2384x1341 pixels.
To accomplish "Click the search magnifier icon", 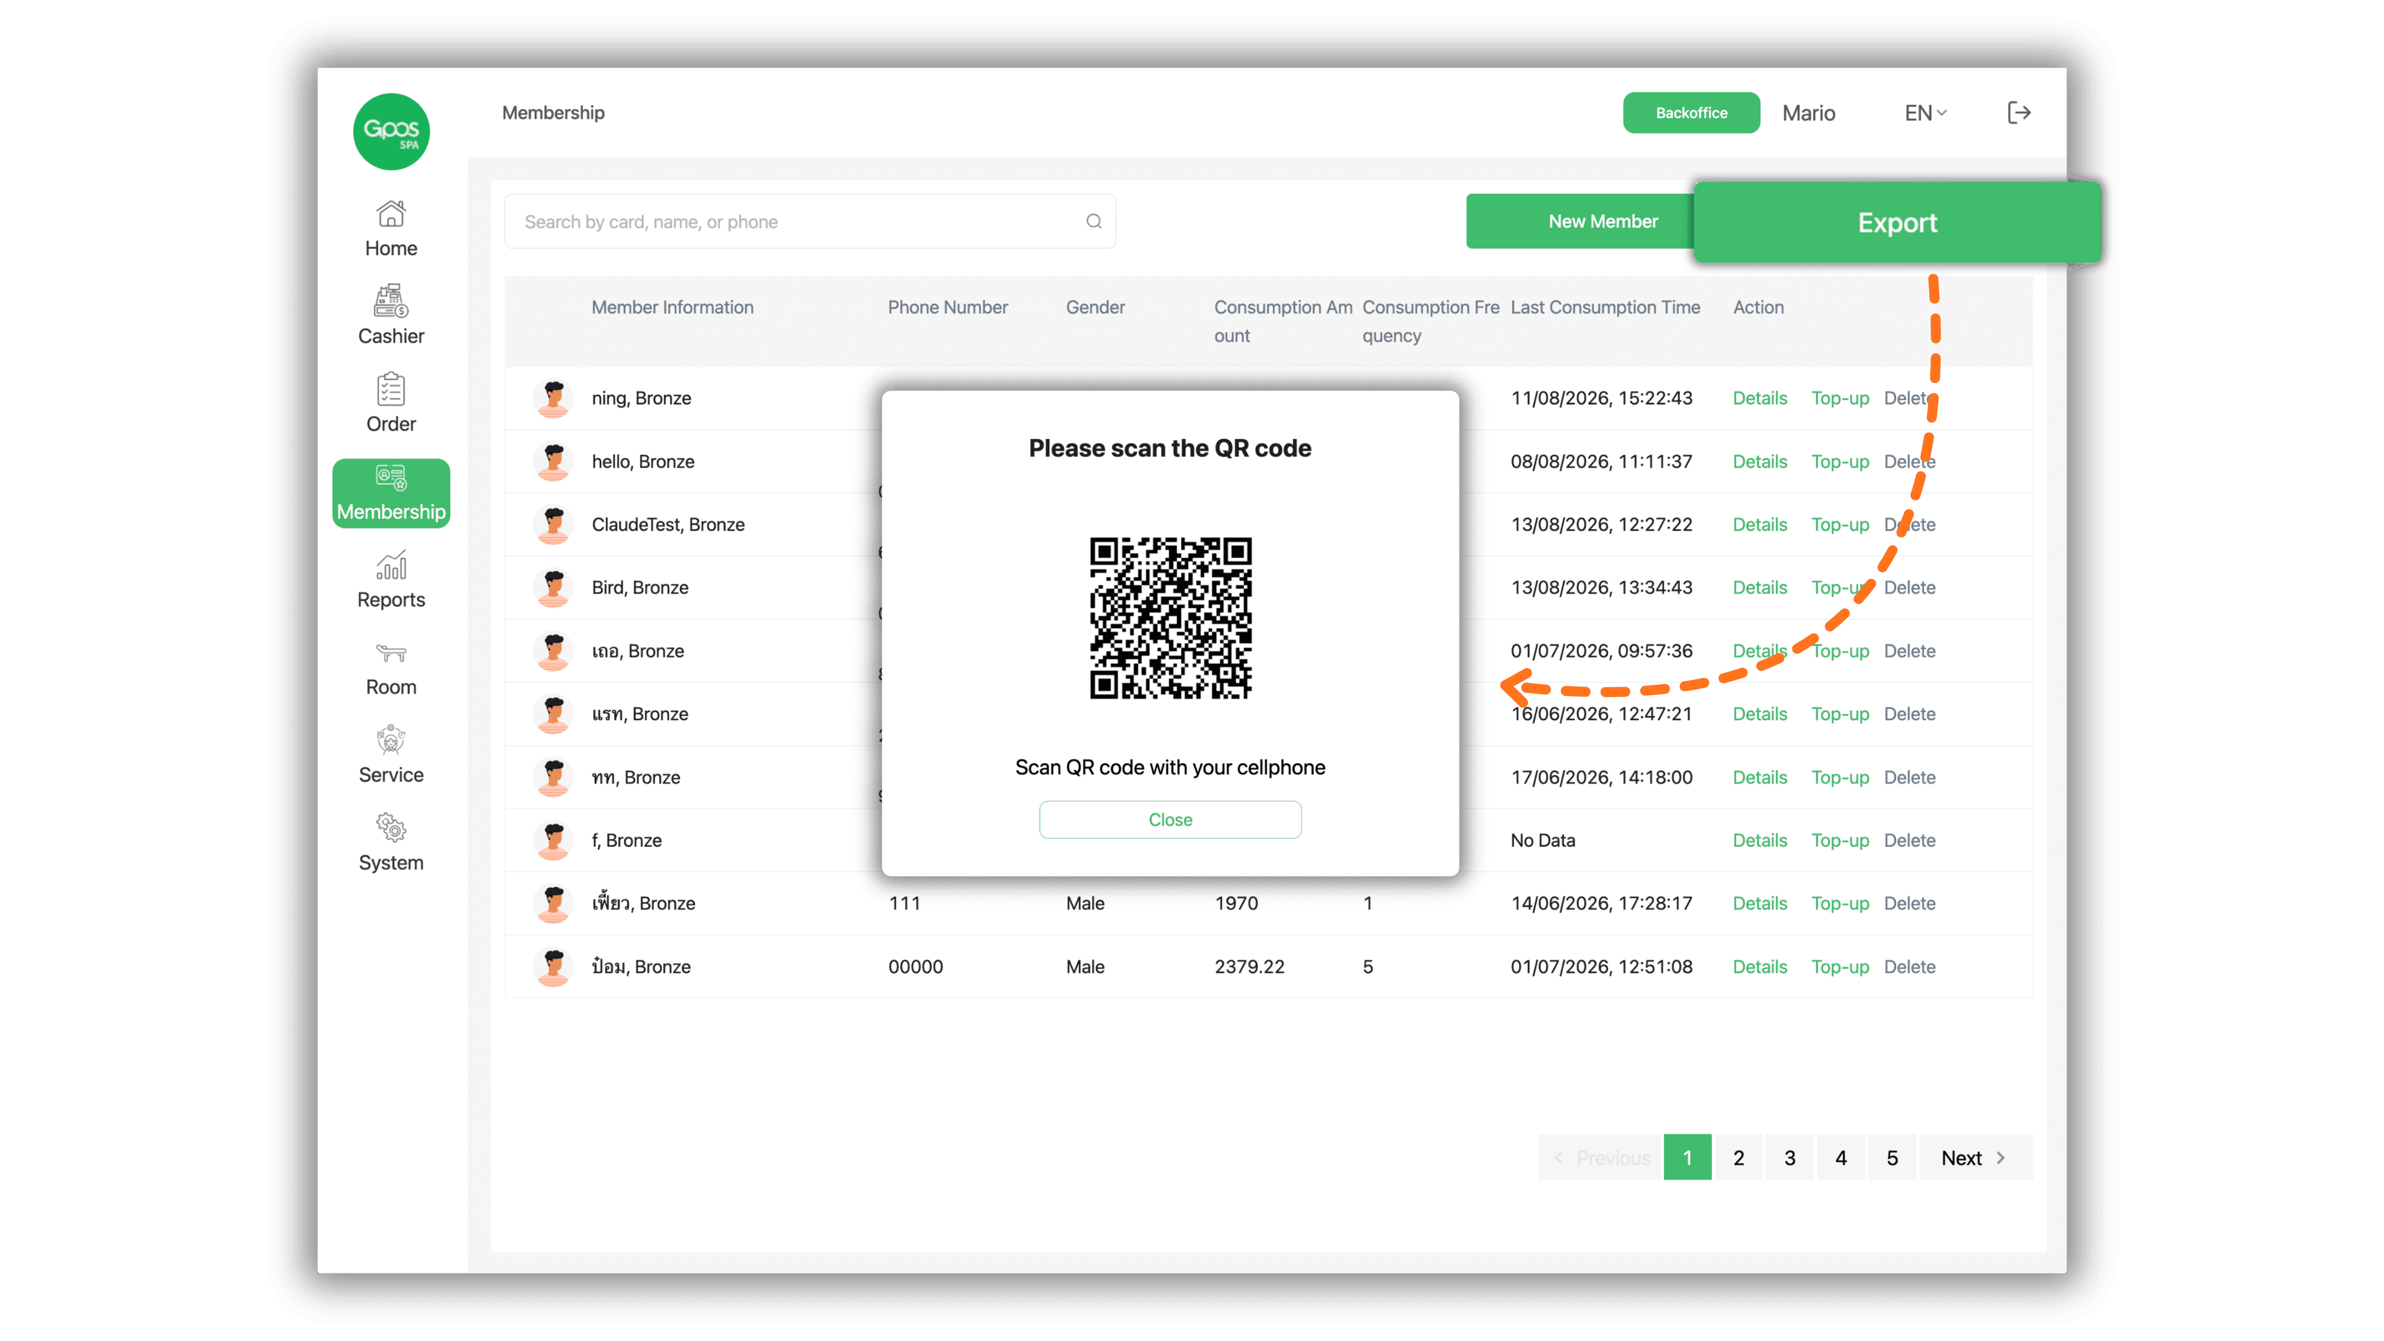I will (x=1094, y=221).
